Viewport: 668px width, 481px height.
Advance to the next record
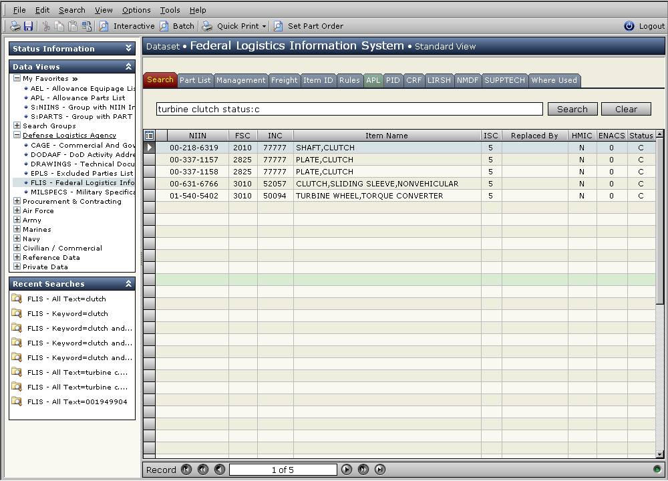coord(347,470)
